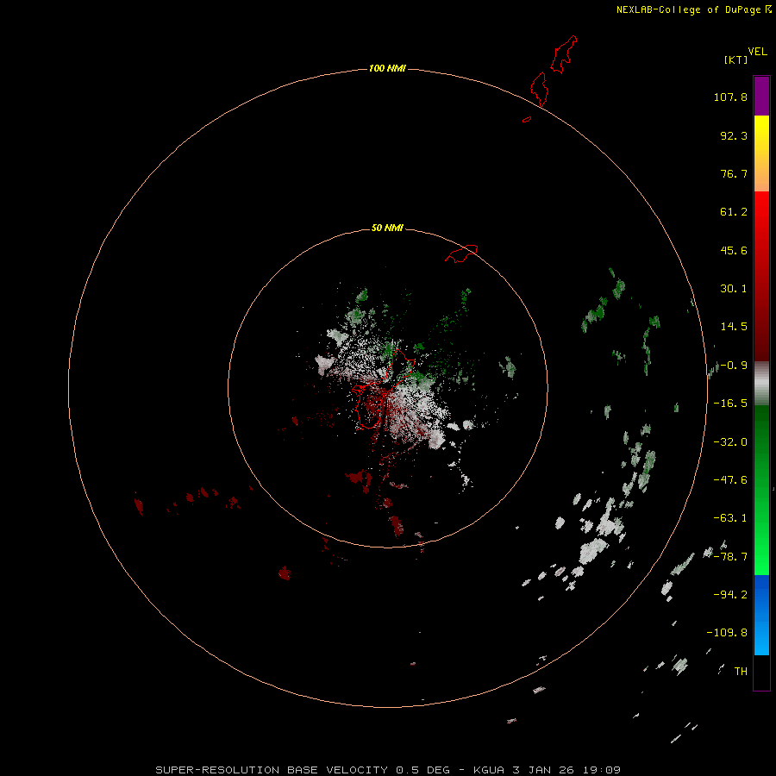Screen dimensions: 776x776
Task: Click the -32.0 legend value
Action: (730, 442)
